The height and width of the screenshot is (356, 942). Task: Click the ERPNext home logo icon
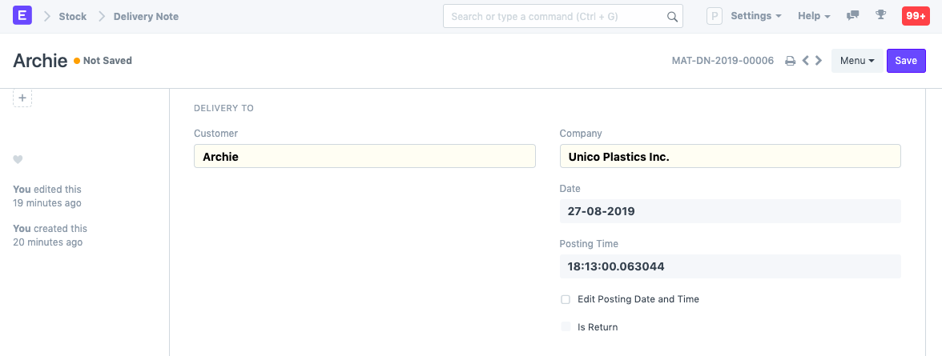pyautogui.click(x=22, y=16)
